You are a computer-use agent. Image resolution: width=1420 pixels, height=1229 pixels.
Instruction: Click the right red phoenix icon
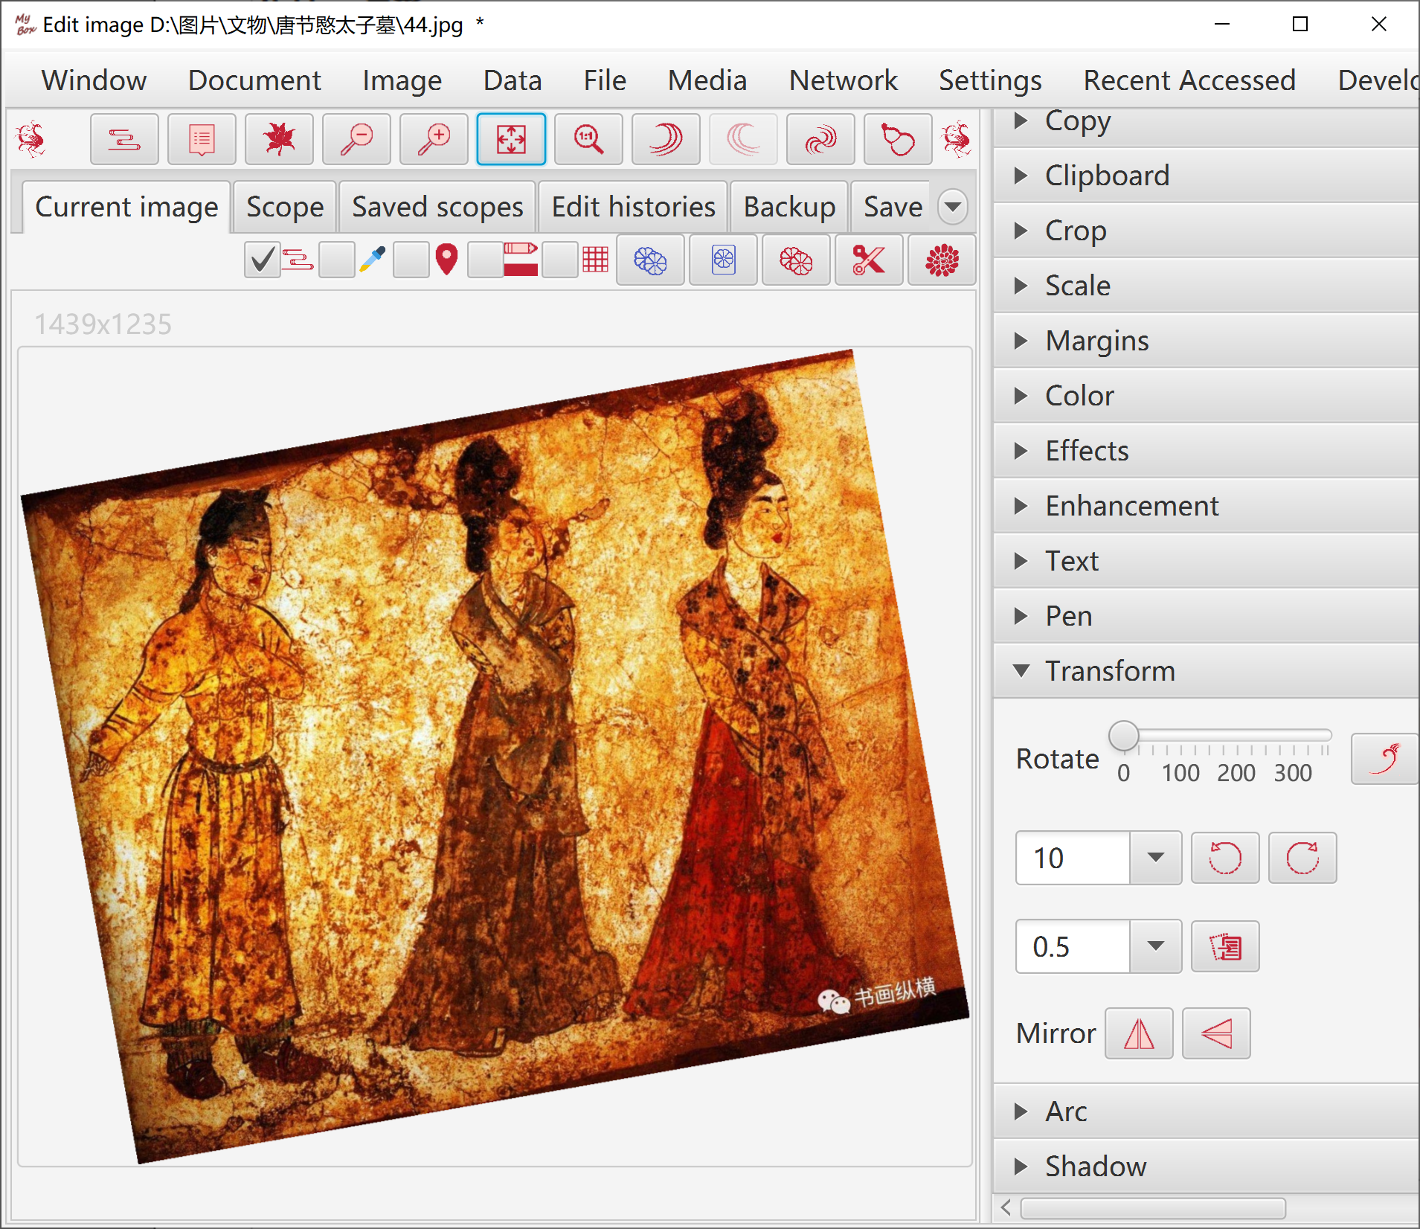coord(956,139)
